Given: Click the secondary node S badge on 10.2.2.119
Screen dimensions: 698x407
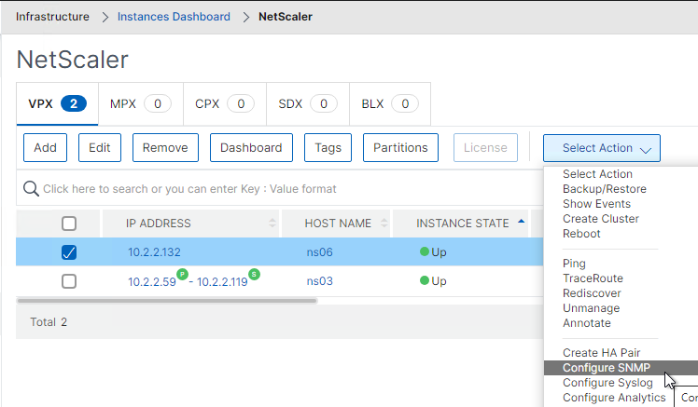Looking at the screenshot, I should click(x=254, y=274).
